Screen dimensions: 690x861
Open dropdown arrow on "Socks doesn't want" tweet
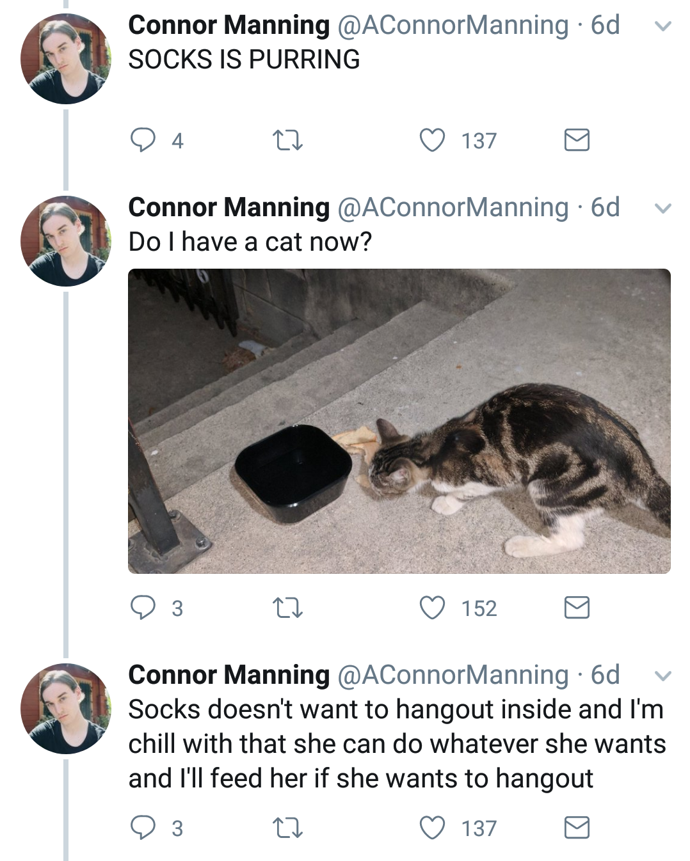[x=664, y=676]
